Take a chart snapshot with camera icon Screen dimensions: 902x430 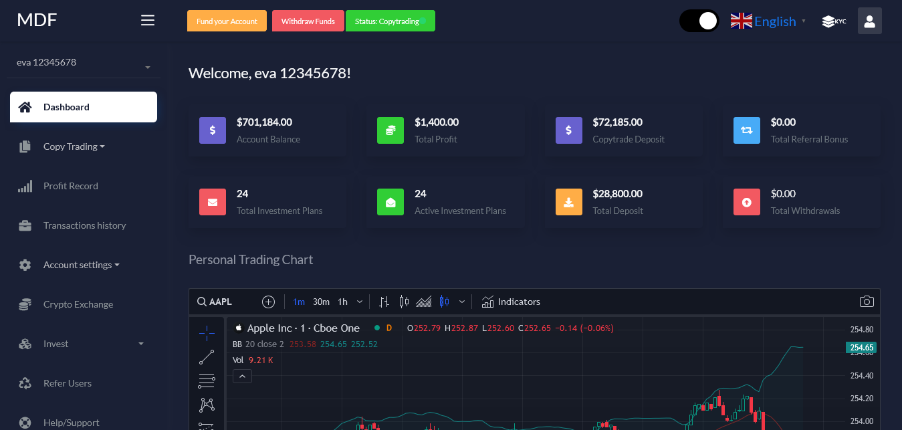click(866, 302)
